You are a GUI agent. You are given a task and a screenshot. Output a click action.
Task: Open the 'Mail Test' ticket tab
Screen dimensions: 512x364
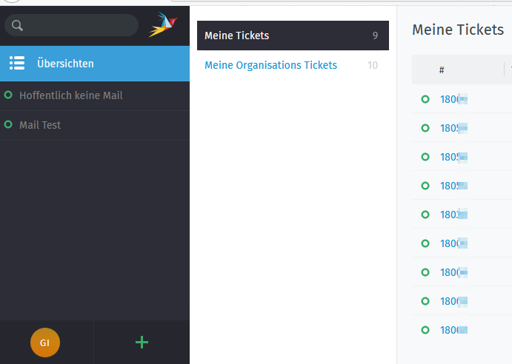coord(95,125)
